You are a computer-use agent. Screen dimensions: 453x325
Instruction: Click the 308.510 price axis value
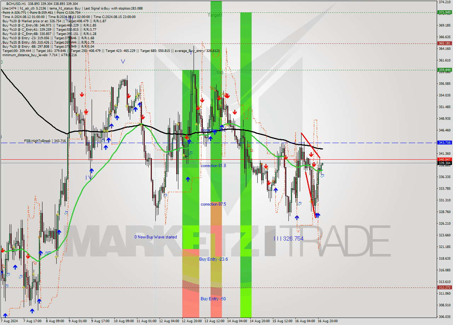pyautogui.click(x=445, y=305)
